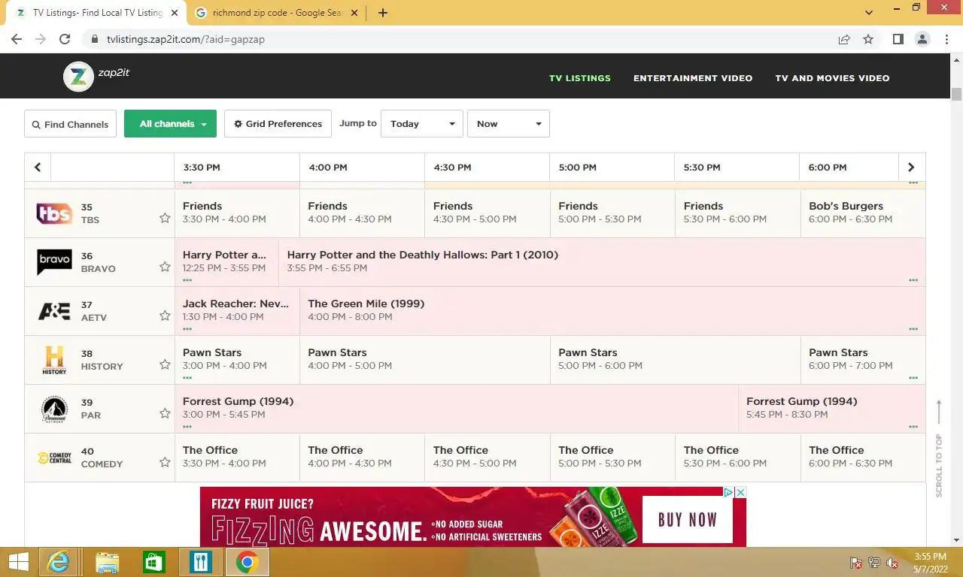Click the Comedy Central channel logo
Image resolution: width=963 pixels, height=577 pixels.
click(54, 458)
